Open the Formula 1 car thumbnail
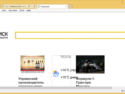Viewport: 125px width, 94px height. (90, 64)
